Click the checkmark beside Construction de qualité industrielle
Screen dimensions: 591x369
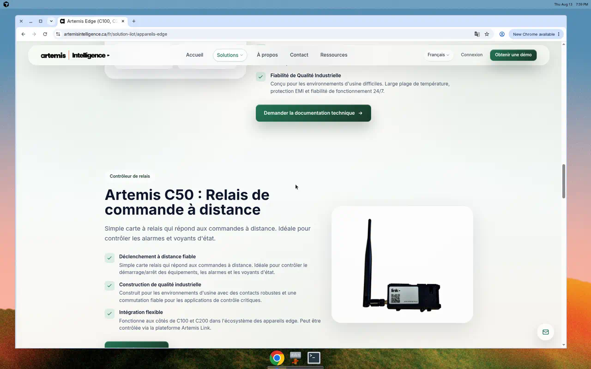click(109, 286)
